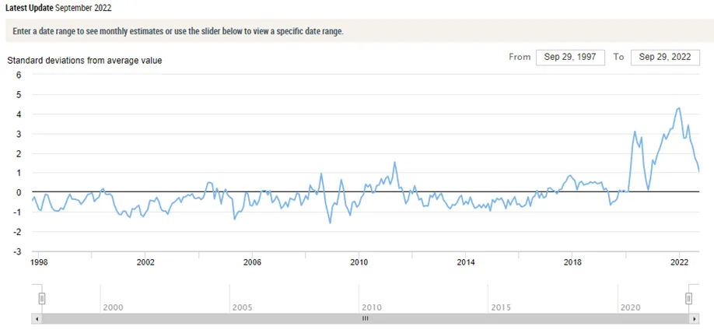Viewport: 714px width, 330px height.
Task: Click the 'Latest Update' heading text
Action: coord(28,8)
